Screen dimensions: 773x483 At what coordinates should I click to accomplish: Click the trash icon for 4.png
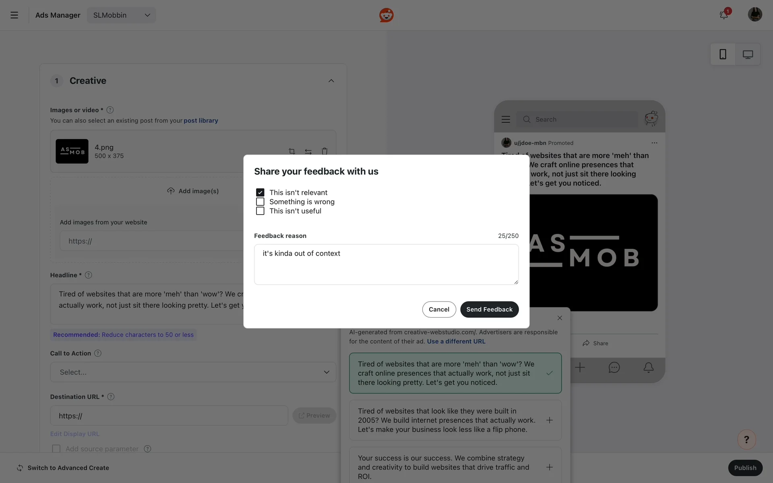pos(324,151)
